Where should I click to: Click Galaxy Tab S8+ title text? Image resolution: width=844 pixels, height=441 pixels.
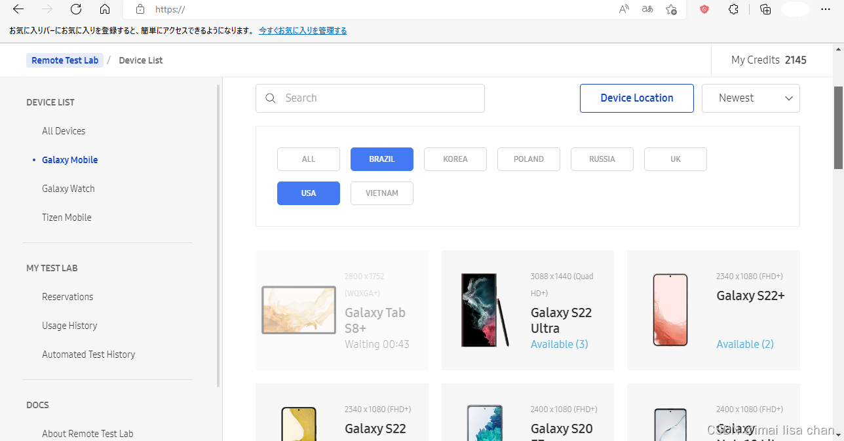pyautogui.click(x=375, y=320)
